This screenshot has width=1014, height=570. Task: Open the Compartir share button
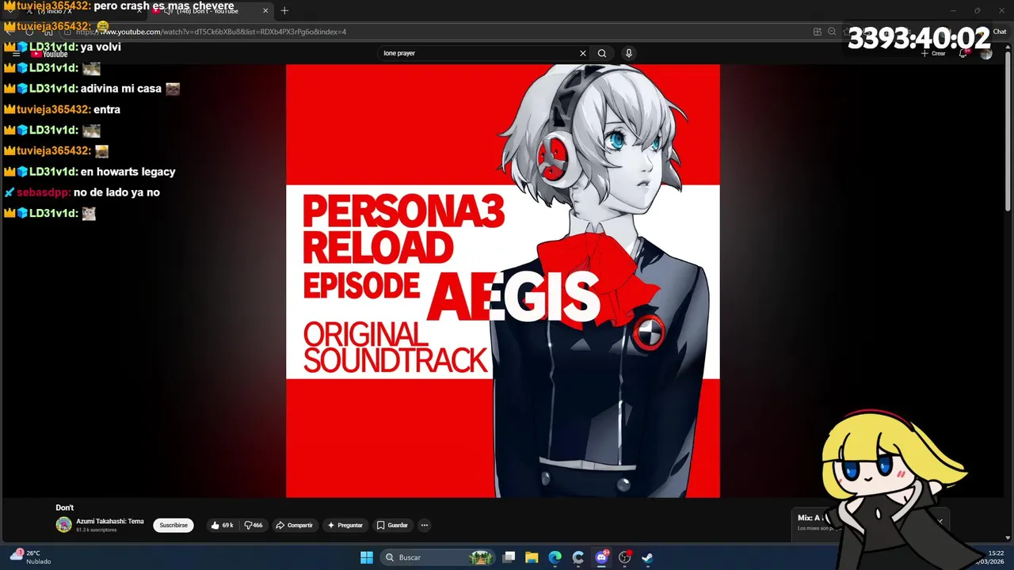294,525
